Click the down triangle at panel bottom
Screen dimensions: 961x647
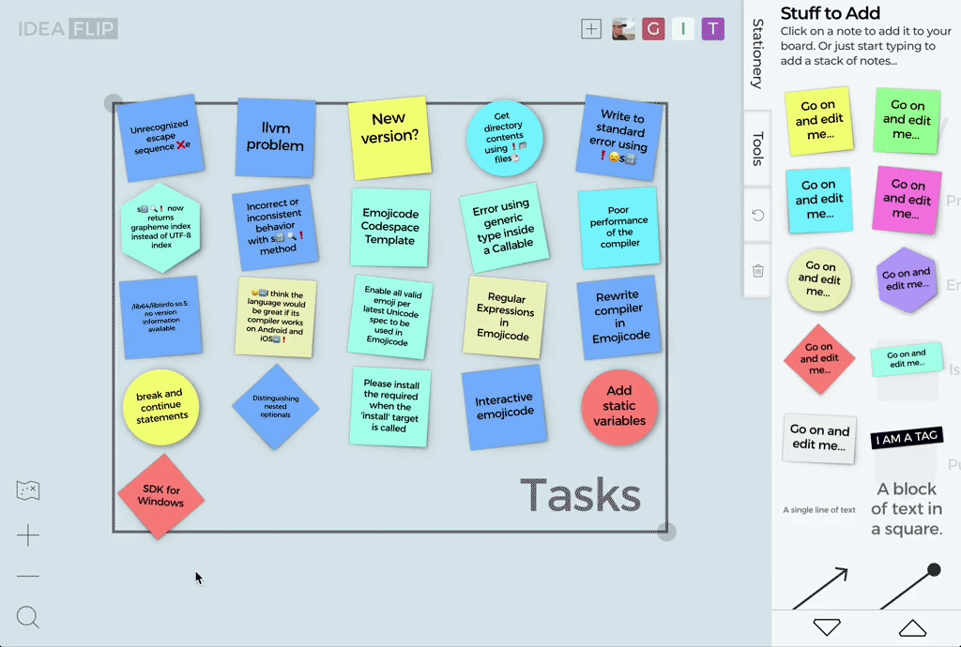pos(827,626)
